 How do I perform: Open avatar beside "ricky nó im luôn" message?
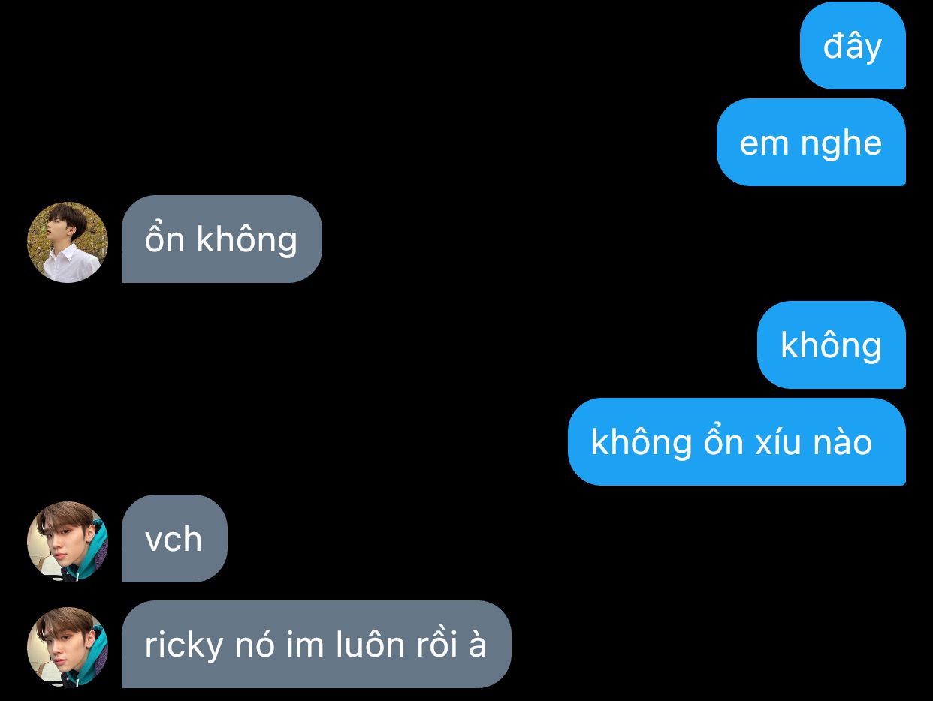click(x=68, y=647)
